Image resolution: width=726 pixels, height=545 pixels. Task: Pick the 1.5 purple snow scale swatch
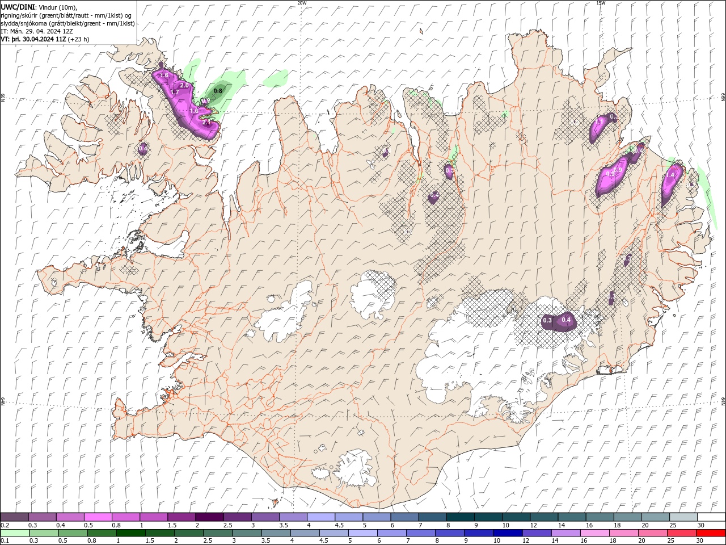181,517
